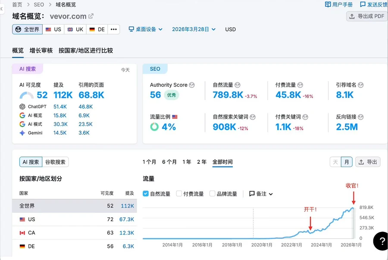Click Gemini cited pages value 3.6K
Viewport: 388px width, 260px height.
[84, 133]
